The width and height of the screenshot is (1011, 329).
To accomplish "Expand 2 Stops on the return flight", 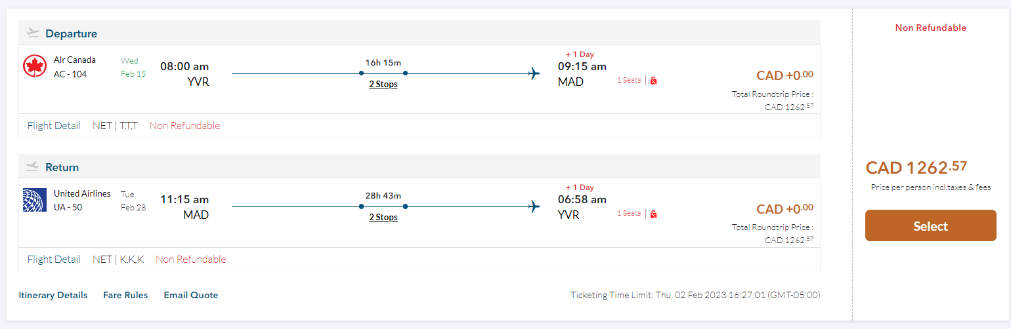I will [383, 217].
